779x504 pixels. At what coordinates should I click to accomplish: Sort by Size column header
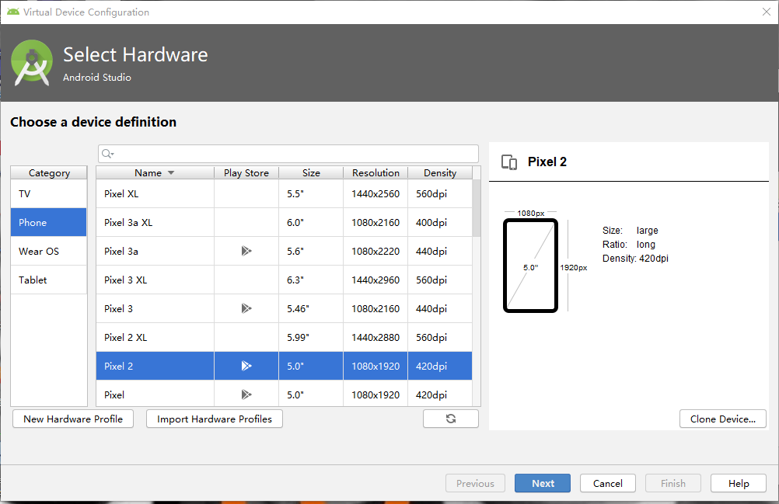[x=311, y=172]
